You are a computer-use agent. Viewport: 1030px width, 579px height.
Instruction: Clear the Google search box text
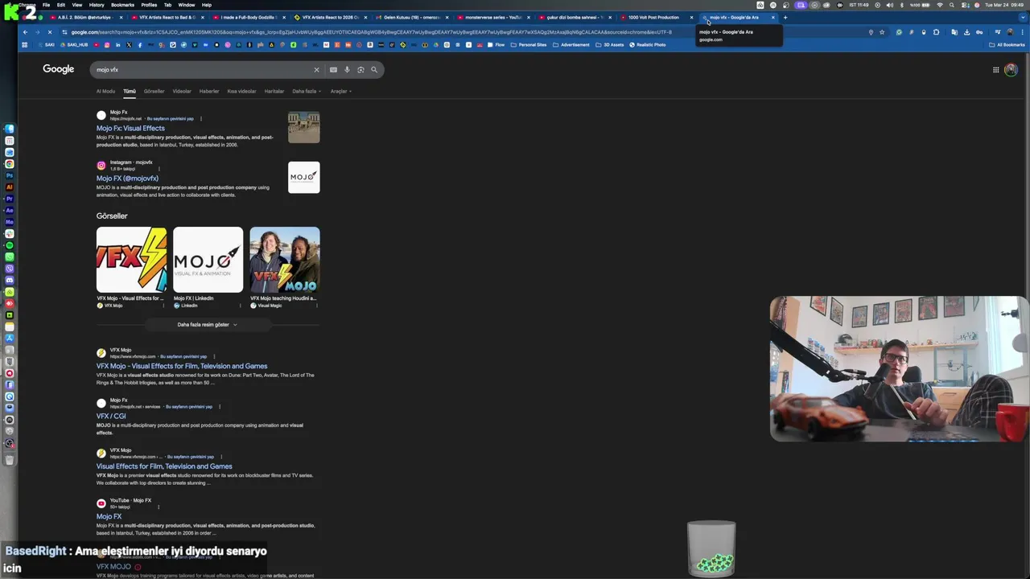(316, 70)
